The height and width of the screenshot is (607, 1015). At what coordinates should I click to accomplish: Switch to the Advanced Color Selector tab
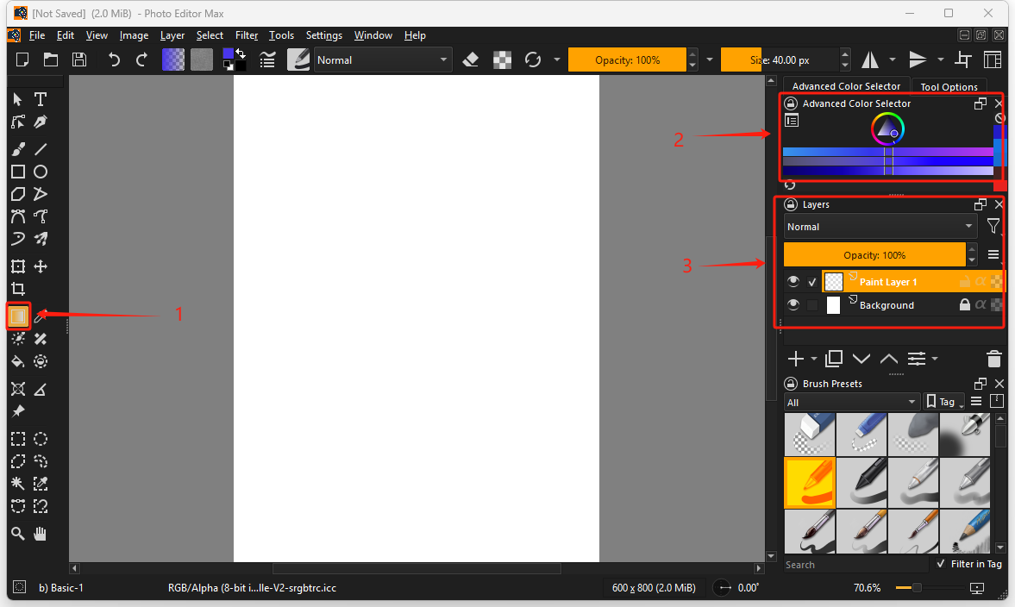(x=846, y=86)
